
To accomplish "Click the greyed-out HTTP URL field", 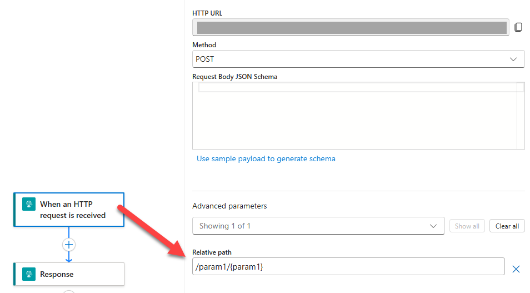I will 351,28.
